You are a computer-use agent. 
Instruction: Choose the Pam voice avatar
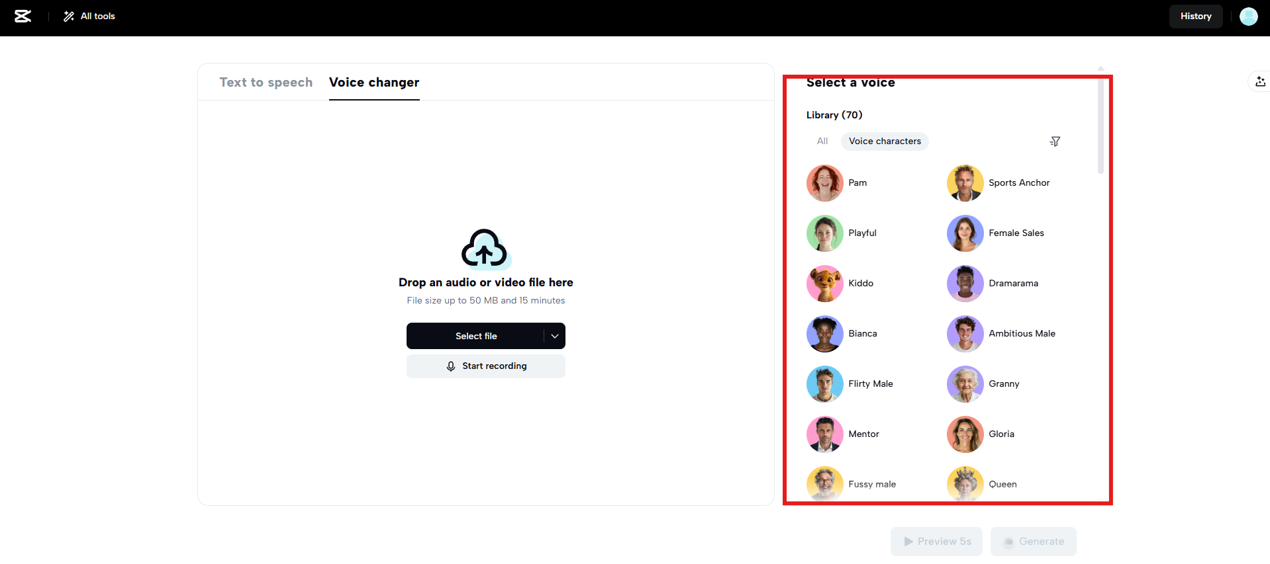(825, 183)
